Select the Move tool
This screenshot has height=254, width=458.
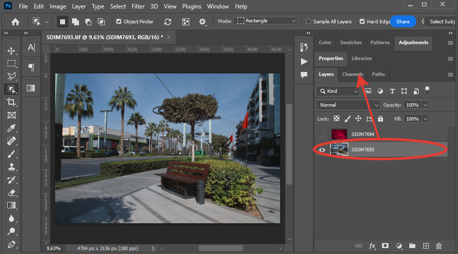tap(11, 51)
